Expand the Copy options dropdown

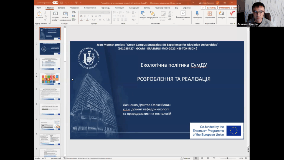point(48,16)
